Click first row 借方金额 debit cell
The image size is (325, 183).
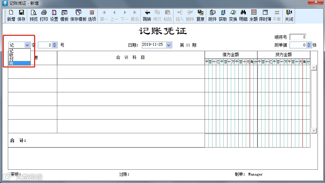tap(231, 72)
